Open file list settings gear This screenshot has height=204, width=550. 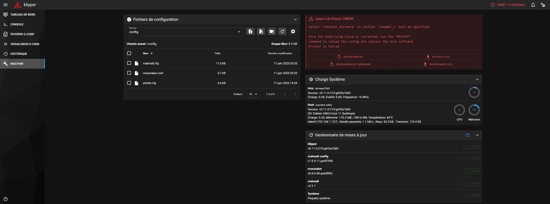point(293,32)
